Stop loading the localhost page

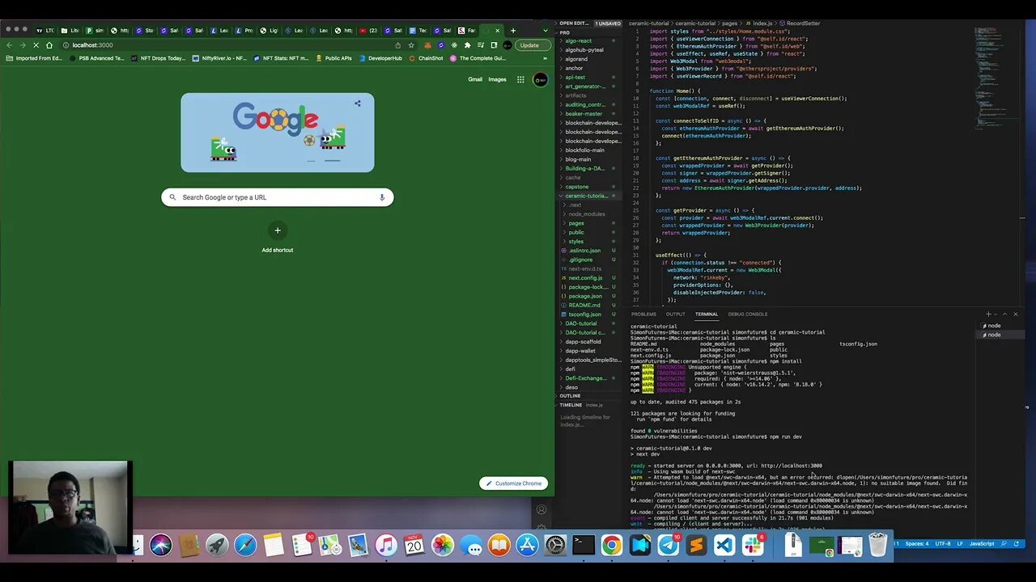coord(35,45)
